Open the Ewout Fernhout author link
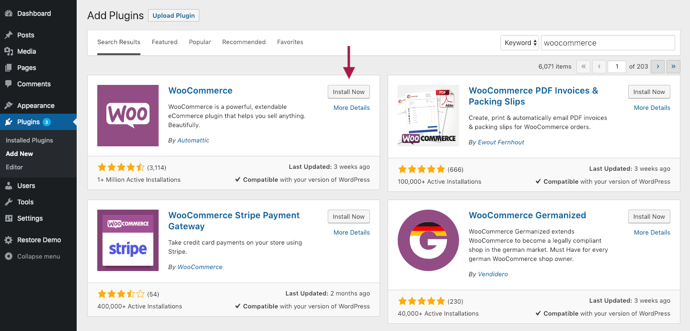Screen dimensions: 690x331 (x=501, y=142)
